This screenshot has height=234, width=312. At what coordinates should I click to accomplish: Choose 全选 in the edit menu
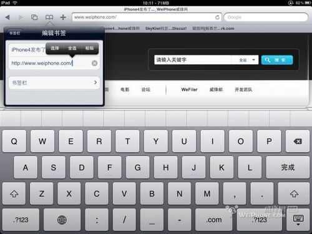[72, 48]
